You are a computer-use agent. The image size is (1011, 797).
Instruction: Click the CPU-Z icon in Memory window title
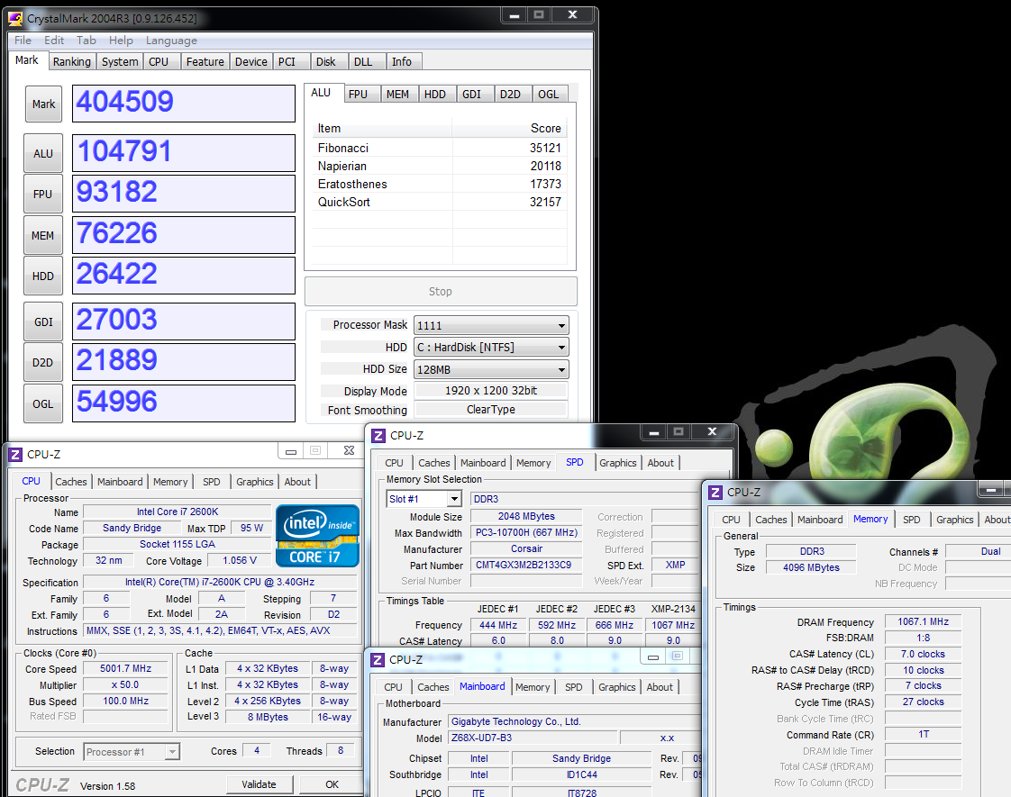(x=715, y=493)
